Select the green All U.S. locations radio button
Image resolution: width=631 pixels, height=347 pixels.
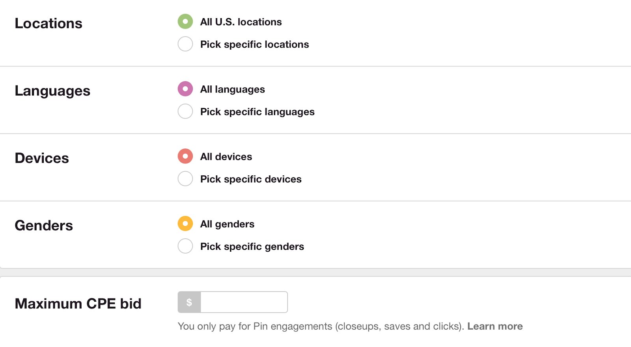(185, 22)
